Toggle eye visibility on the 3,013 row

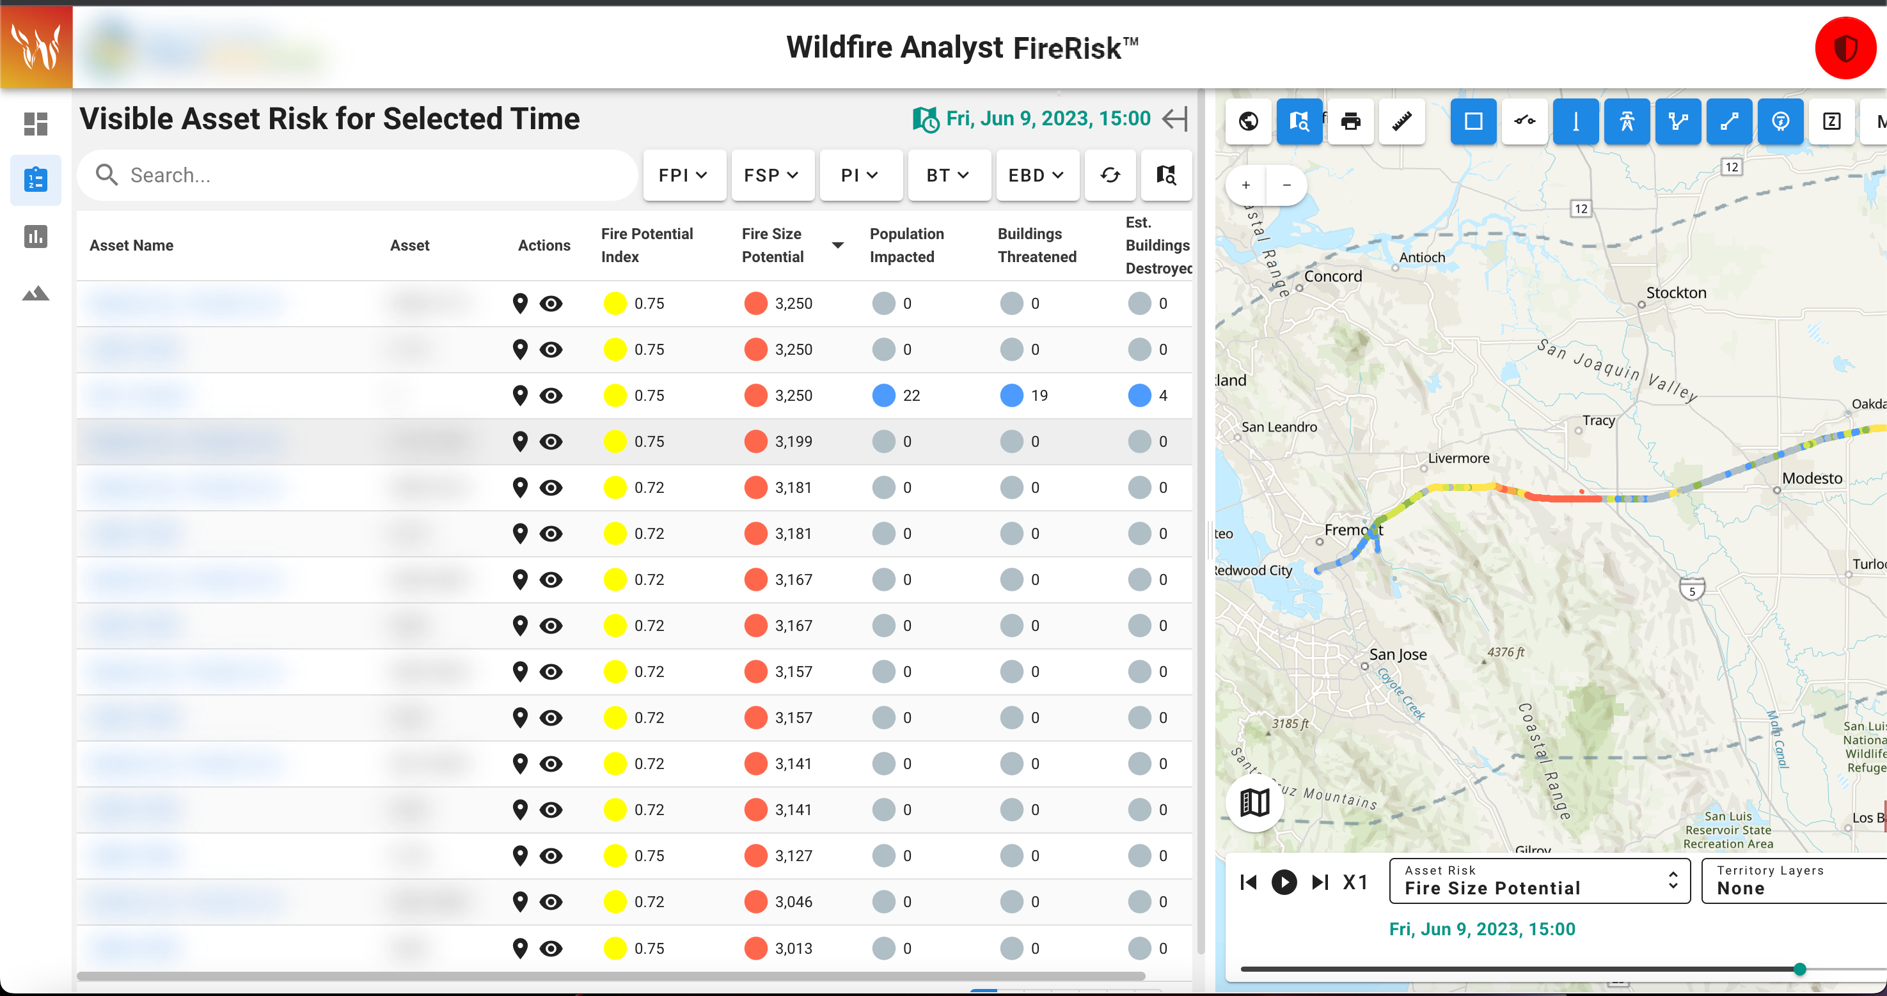[x=551, y=949]
